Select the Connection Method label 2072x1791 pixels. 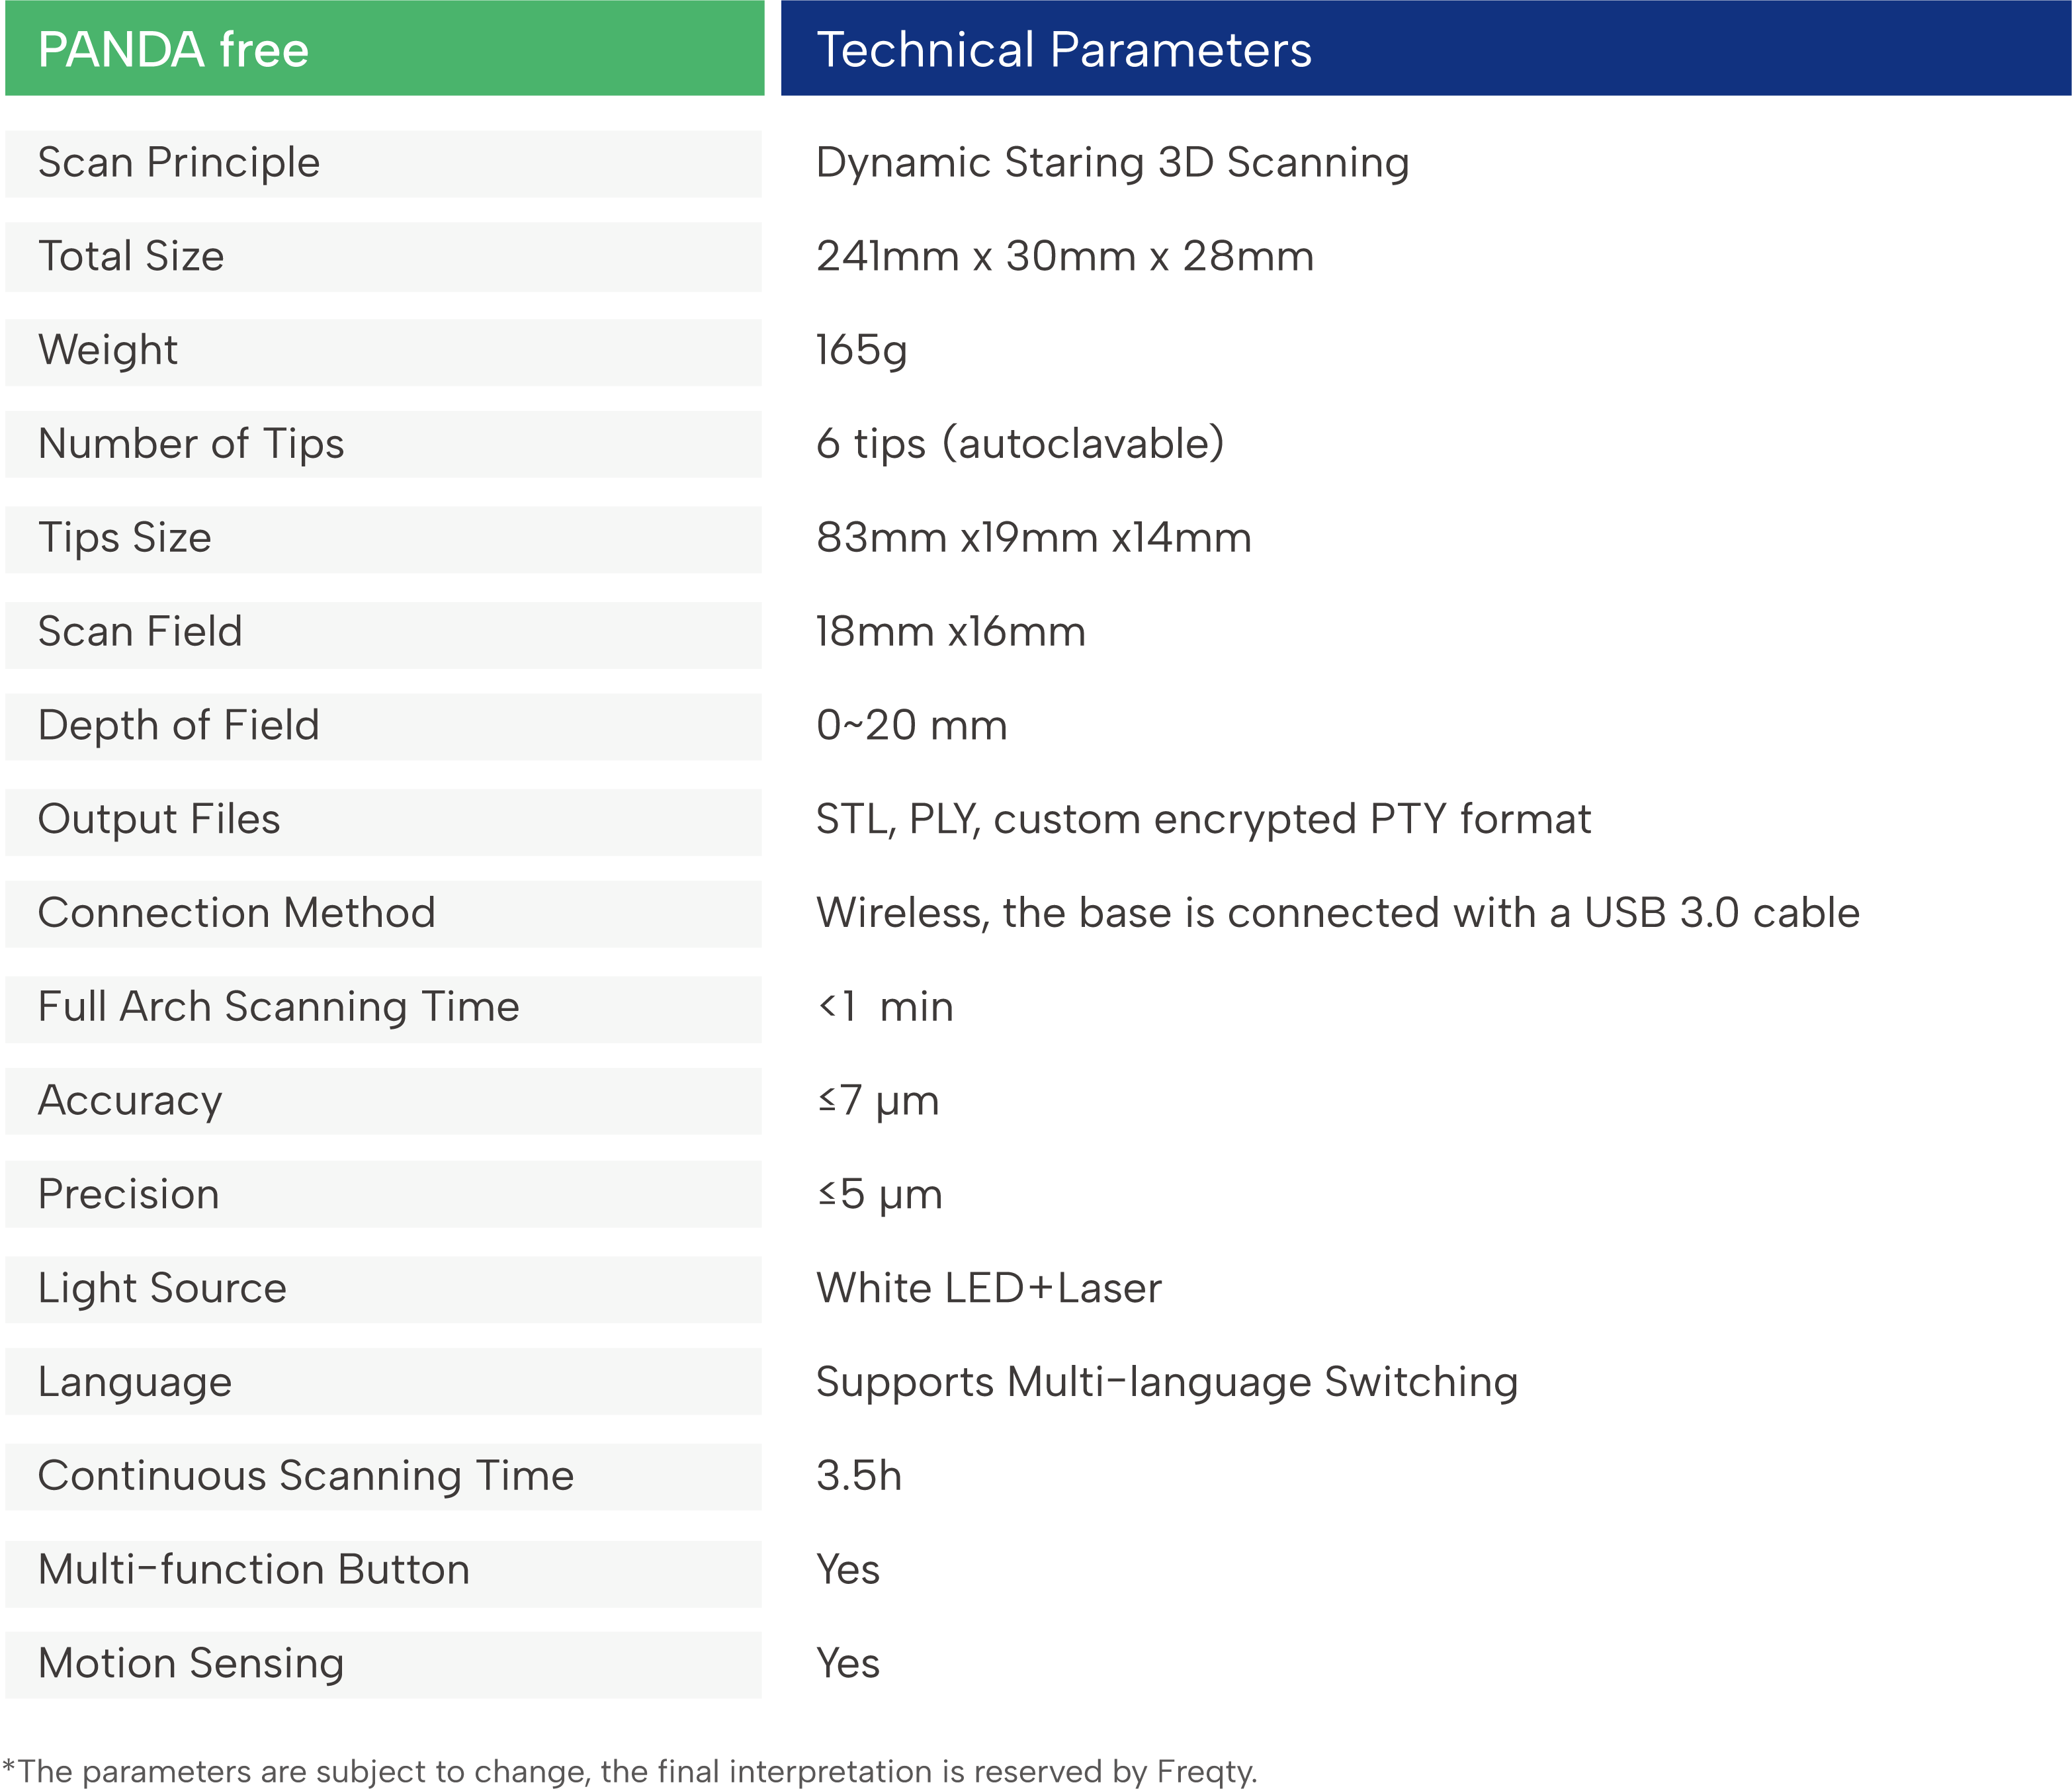coord(383,914)
